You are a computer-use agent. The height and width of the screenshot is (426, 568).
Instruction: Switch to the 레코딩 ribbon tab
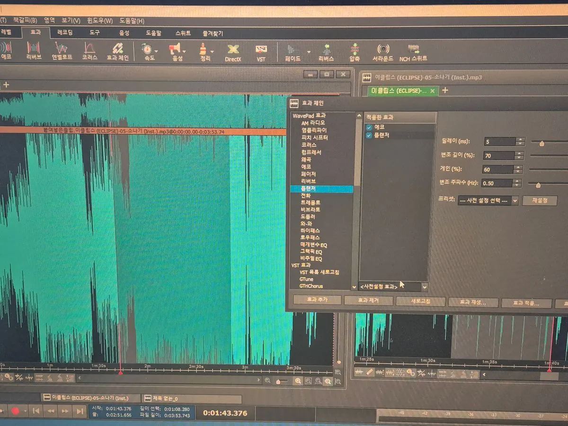pyautogui.click(x=65, y=33)
